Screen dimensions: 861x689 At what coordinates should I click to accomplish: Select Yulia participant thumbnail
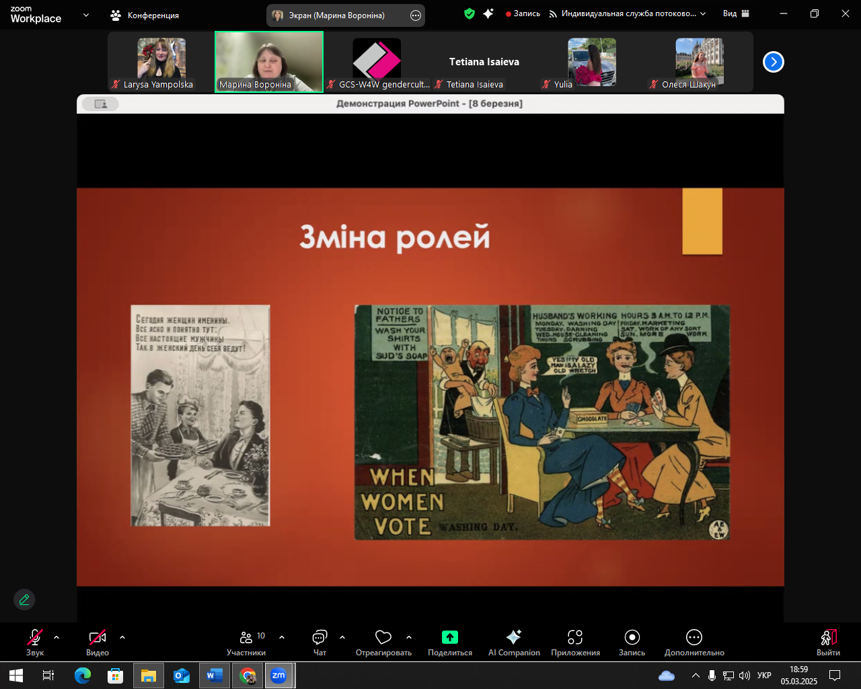(592, 62)
